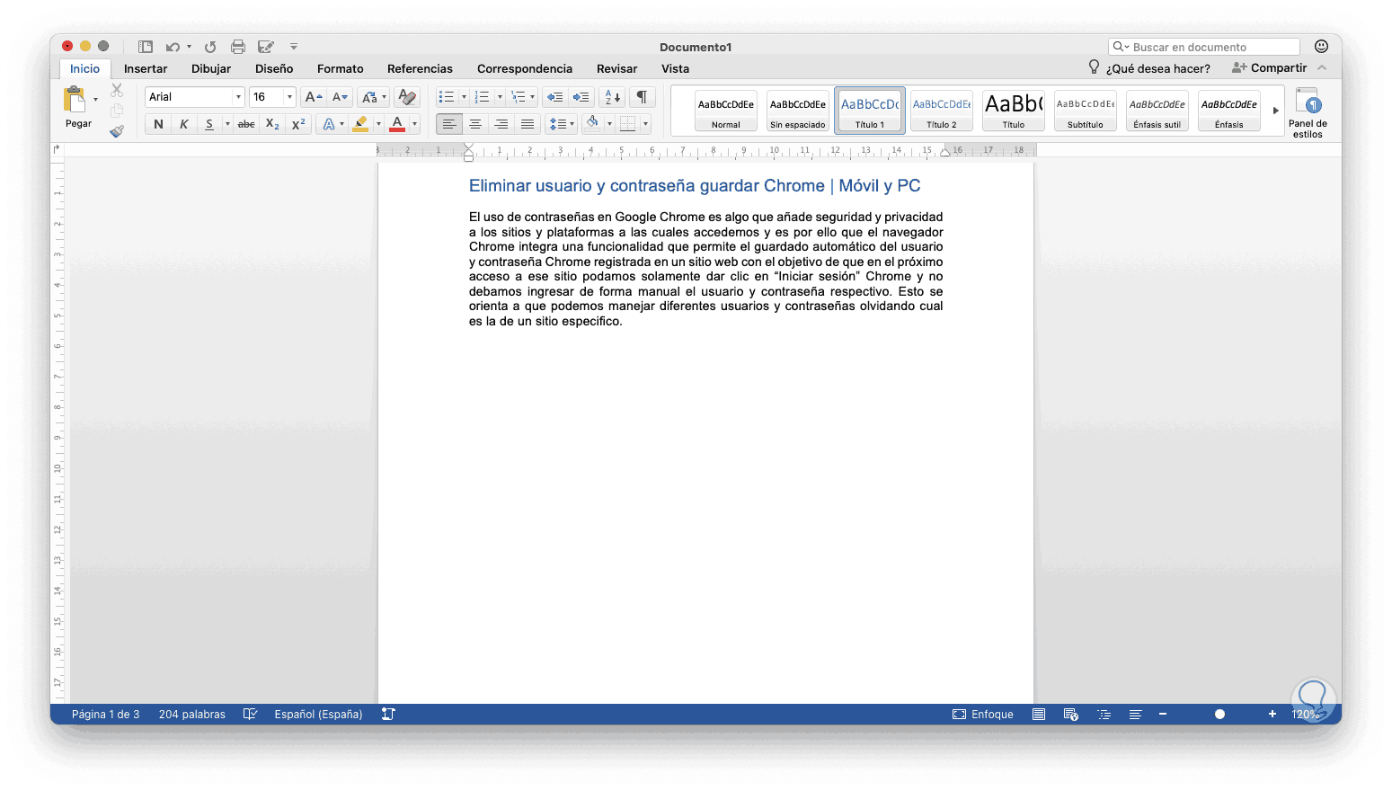The height and width of the screenshot is (791, 1392).
Task: Clear all formatting with the eraser icon
Action: point(407,97)
